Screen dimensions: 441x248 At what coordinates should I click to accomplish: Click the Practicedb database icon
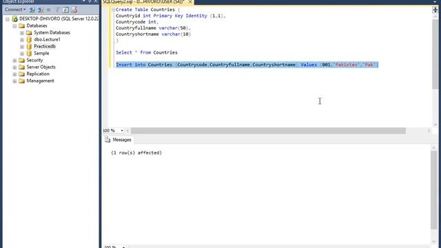(x=29, y=46)
